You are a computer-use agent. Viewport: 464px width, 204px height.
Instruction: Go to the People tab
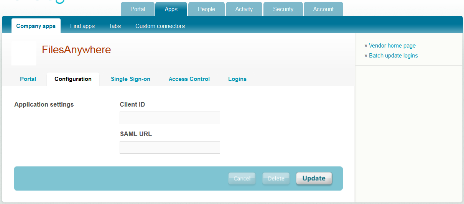click(206, 9)
